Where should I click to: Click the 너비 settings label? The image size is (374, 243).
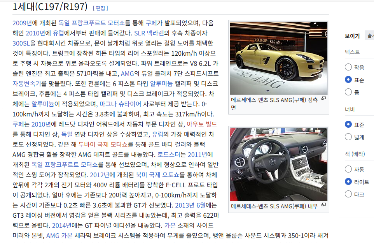[x=350, y=109]
